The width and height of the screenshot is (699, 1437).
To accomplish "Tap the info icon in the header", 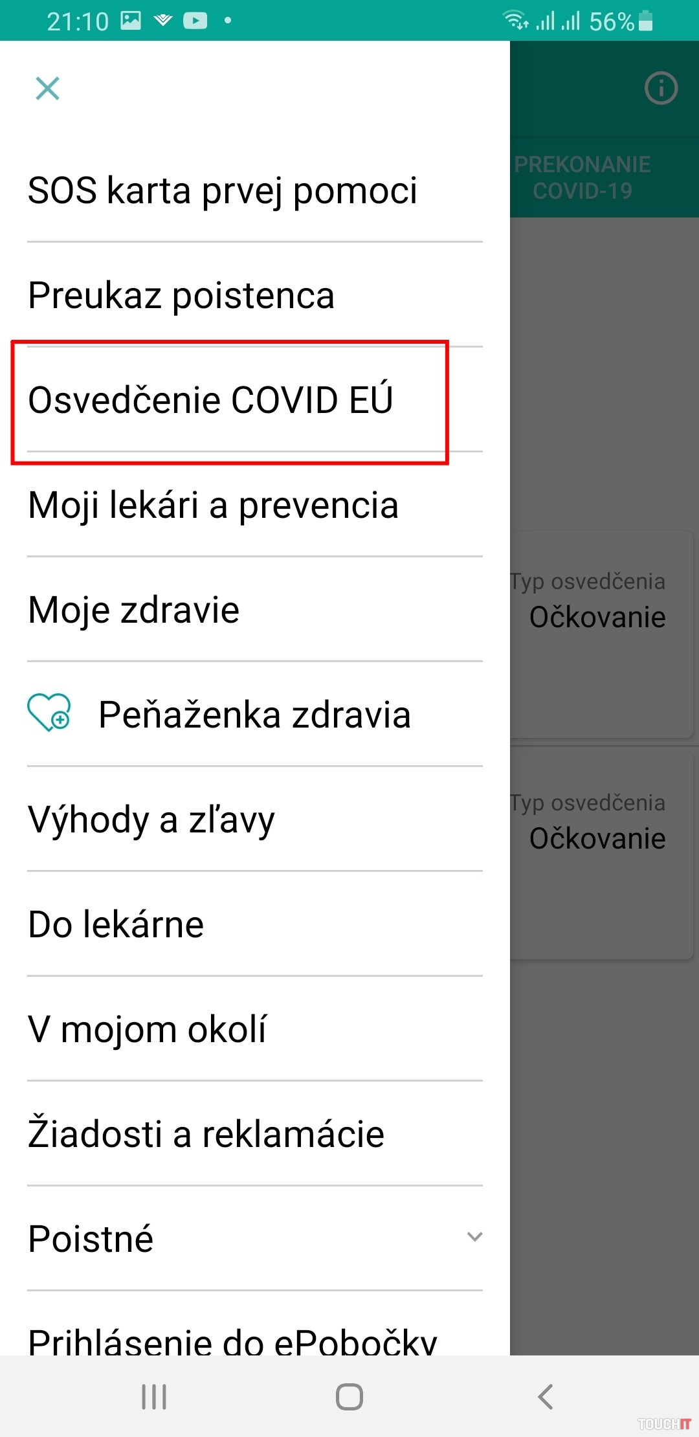I will [661, 88].
